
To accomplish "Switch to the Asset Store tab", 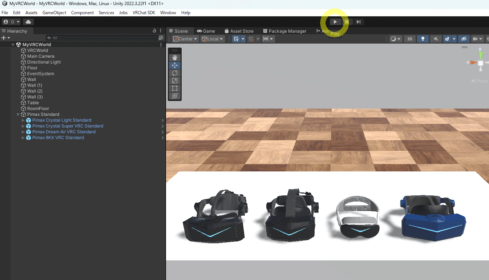I will coord(239,31).
